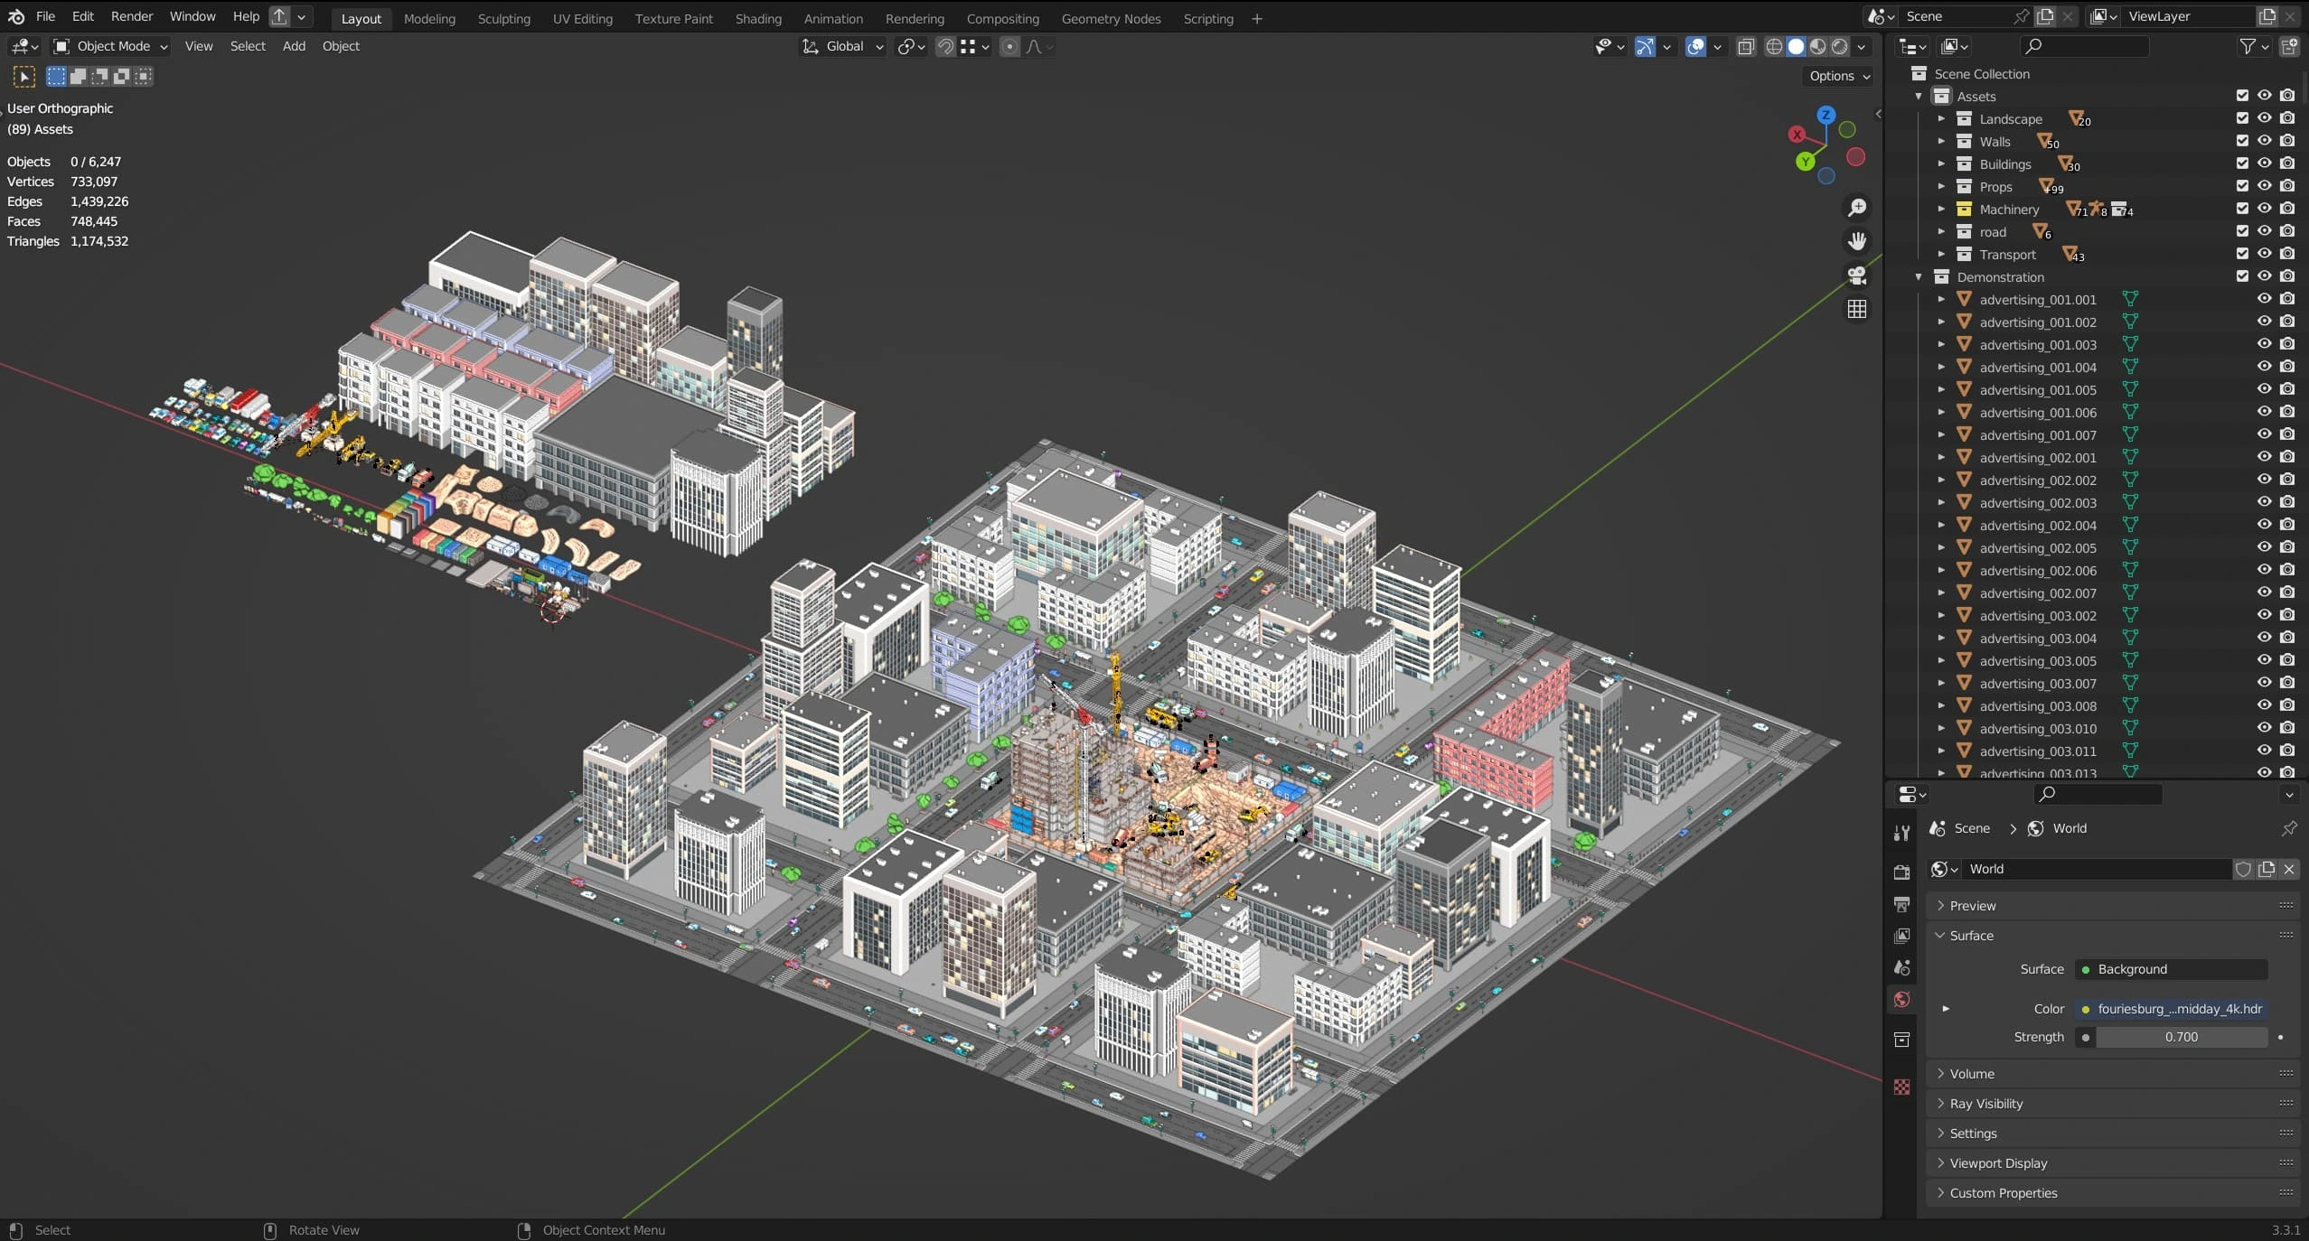2309x1241 pixels.
Task: Adjust the world Strength slider
Action: (x=2180, y=1036)
